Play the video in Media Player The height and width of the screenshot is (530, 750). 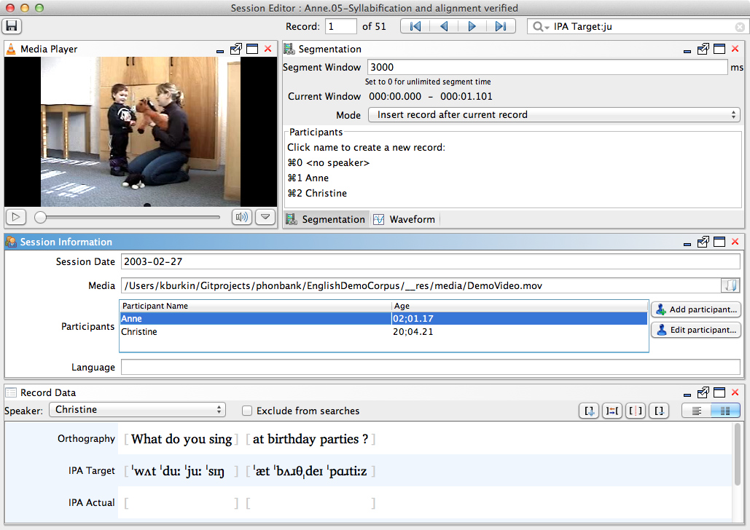click(x=16, y=217)
